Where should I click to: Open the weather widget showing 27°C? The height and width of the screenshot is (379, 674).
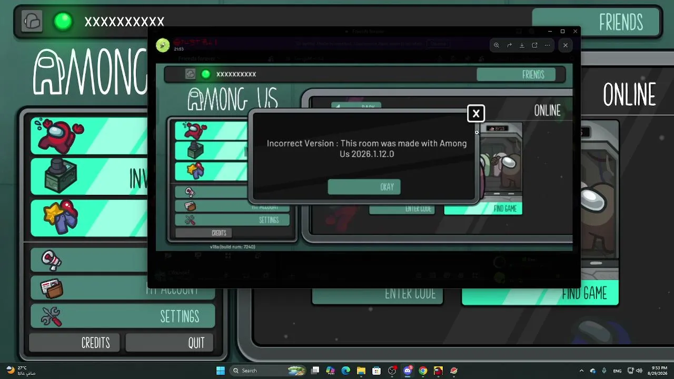click(21, 371)
